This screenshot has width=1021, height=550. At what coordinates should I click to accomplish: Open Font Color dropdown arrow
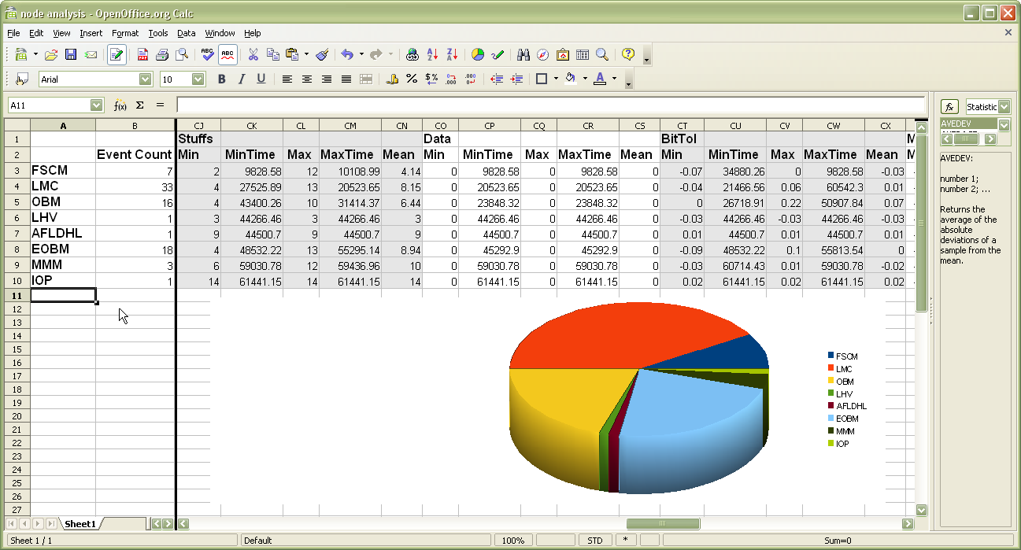click(614, 79)
